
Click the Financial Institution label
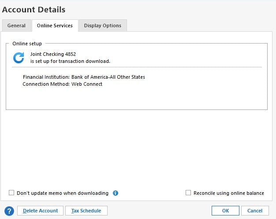(46, 77)
